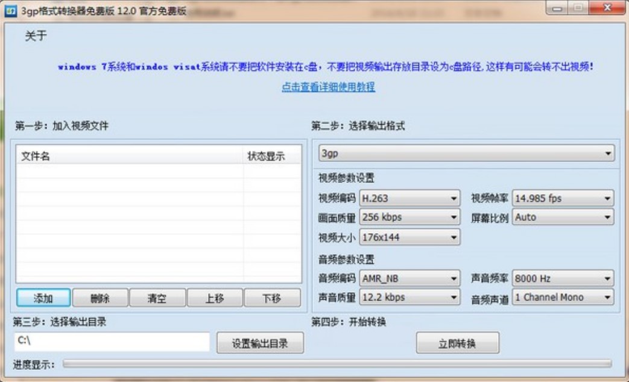Click the 第四步：开始转换 label
This screenshot has height=382, width=629.
point(349,322)
